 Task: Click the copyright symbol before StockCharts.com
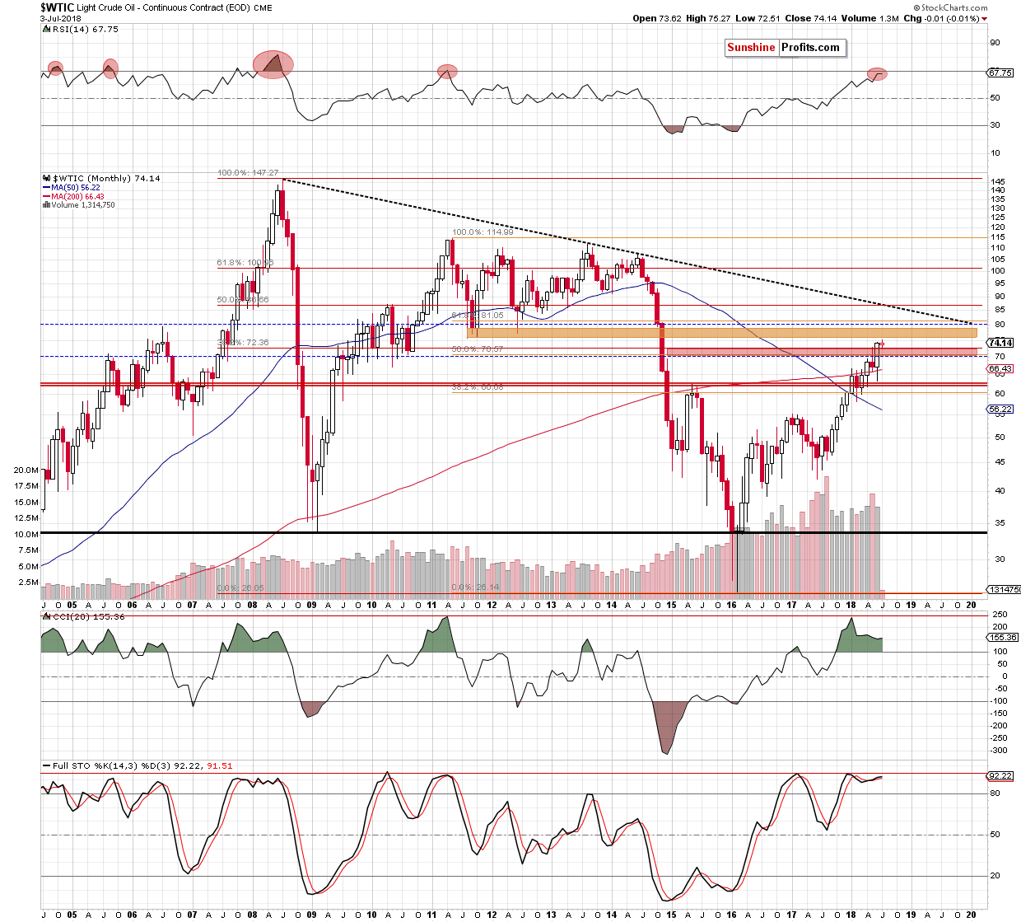916,7
